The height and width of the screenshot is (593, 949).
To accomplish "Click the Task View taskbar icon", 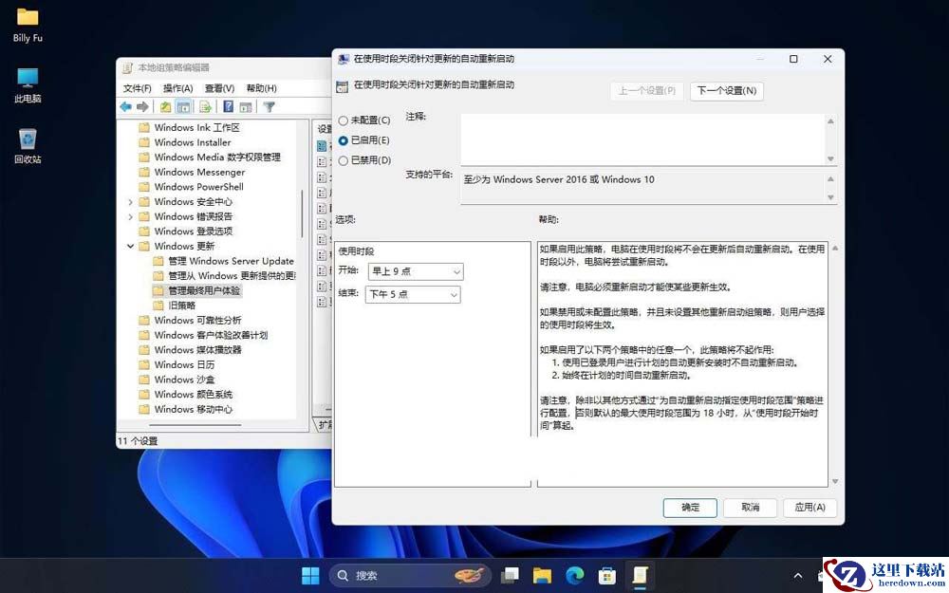I will [x=511, y=576].
